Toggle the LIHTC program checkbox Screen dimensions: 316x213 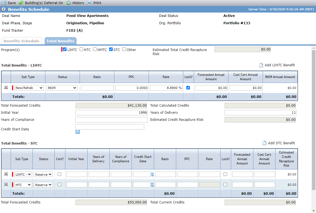click(x=65, y=49)
